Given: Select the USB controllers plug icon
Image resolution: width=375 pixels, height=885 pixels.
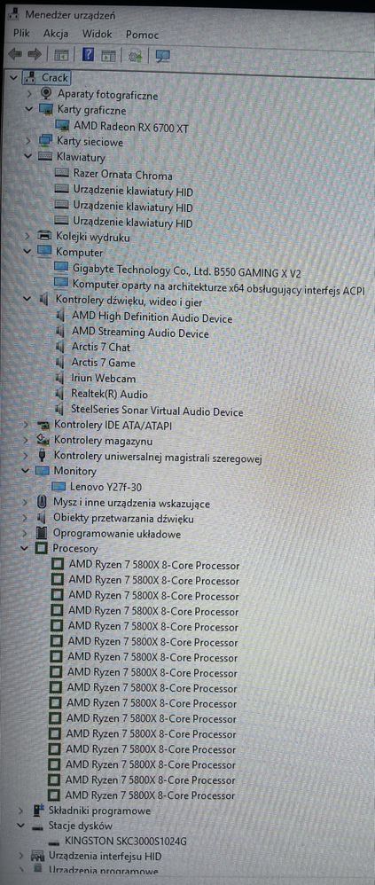Looking at the screenshot, I should [x=43, y=455].
